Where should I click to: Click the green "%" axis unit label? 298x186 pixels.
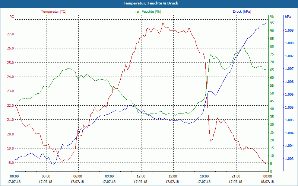coord(272,17)
